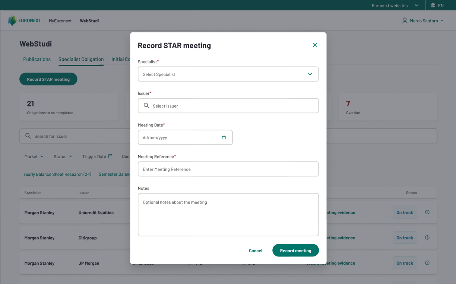The width and height of the screenshot is (456, 284).
Task: Open the info icon in JP Morgan row
Action: point(427,263)
